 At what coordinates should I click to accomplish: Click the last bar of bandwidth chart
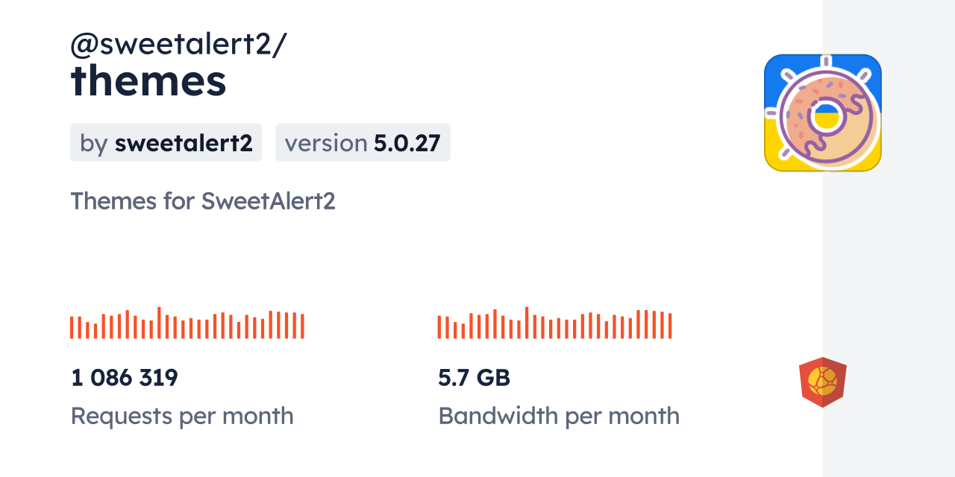pos(670,326)
